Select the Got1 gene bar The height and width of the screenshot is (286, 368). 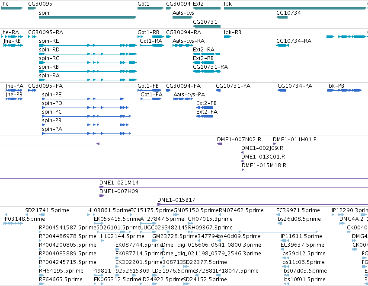tap(150, 8)
